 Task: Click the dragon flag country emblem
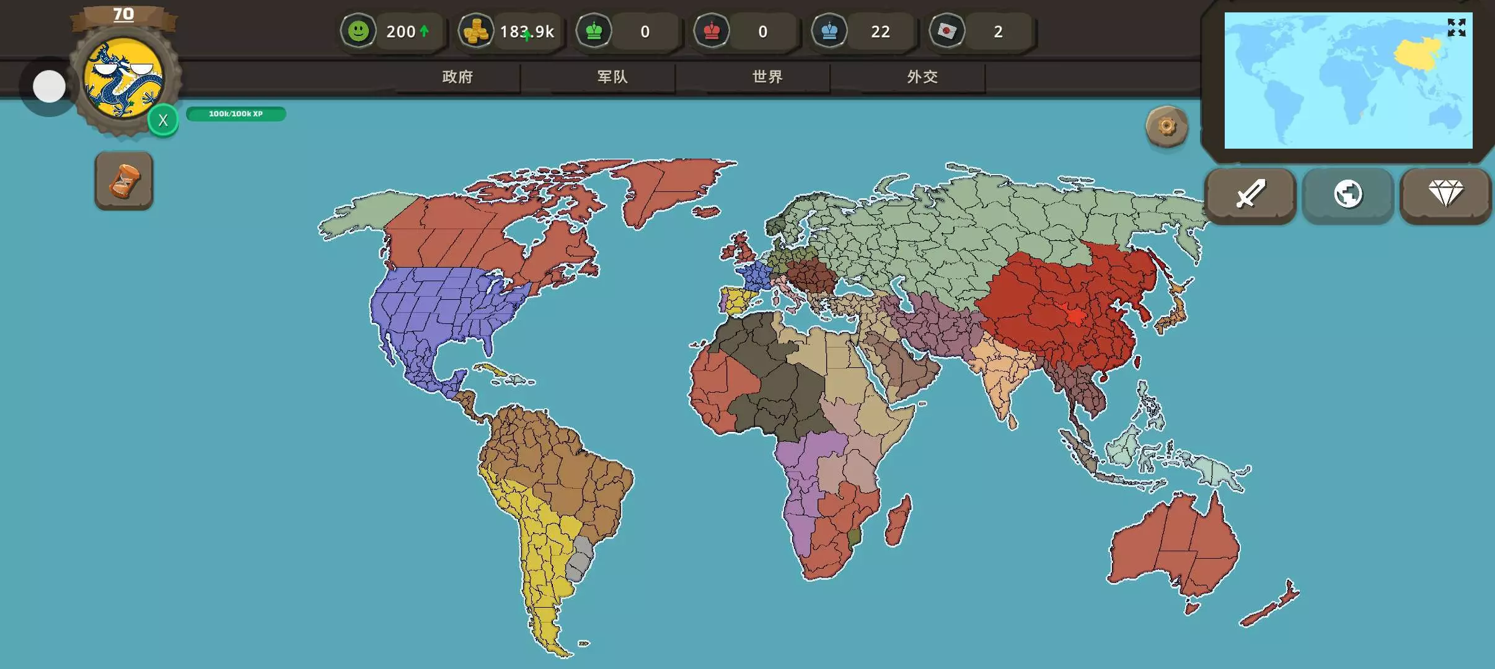coord(124,79)
